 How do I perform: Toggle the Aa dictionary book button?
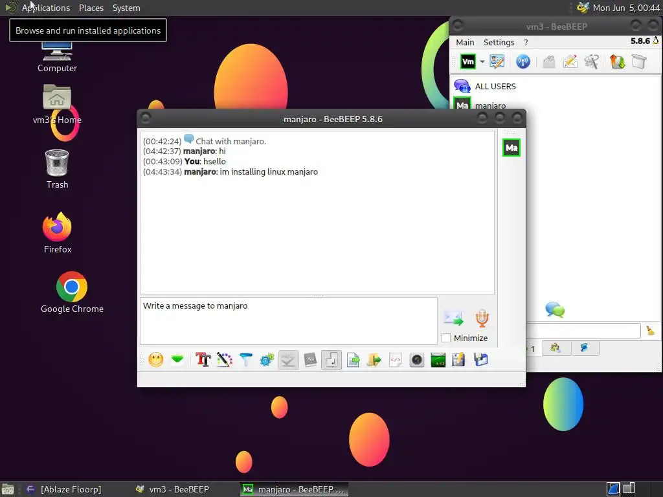(x=310, y=360)
